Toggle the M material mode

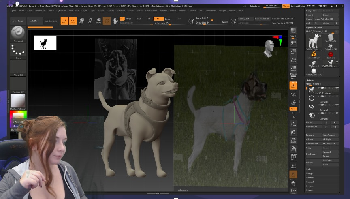pos(149,19)
